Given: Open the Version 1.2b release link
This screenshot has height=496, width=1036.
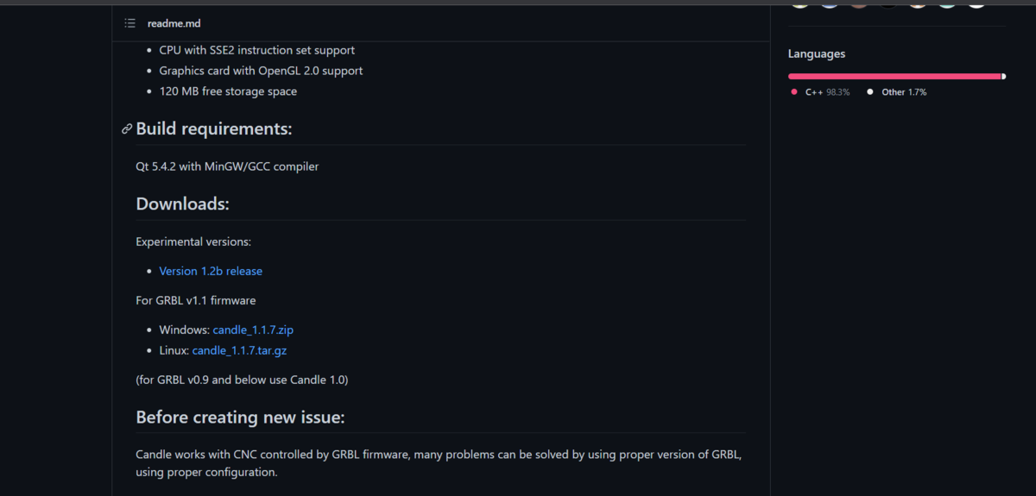Looking at the screenshot, I should [x=211, y=271].
